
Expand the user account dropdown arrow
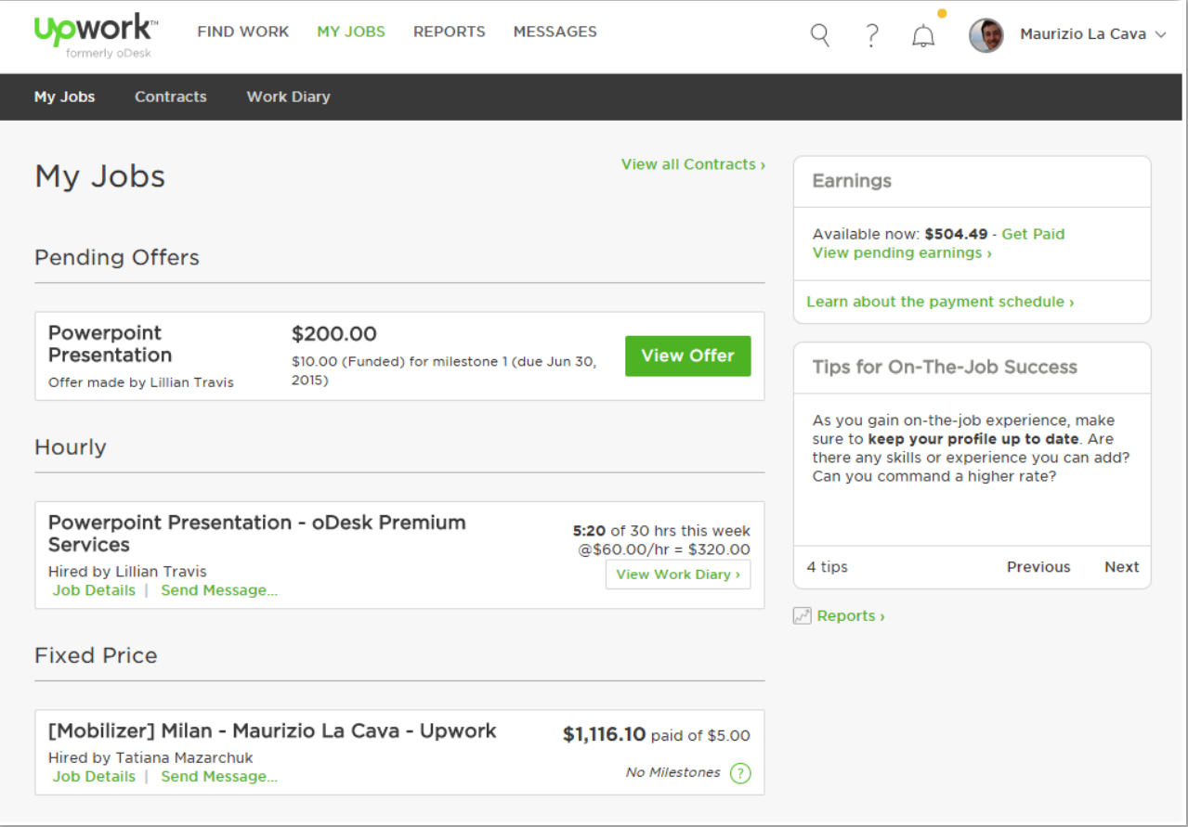pos(1160,35)
